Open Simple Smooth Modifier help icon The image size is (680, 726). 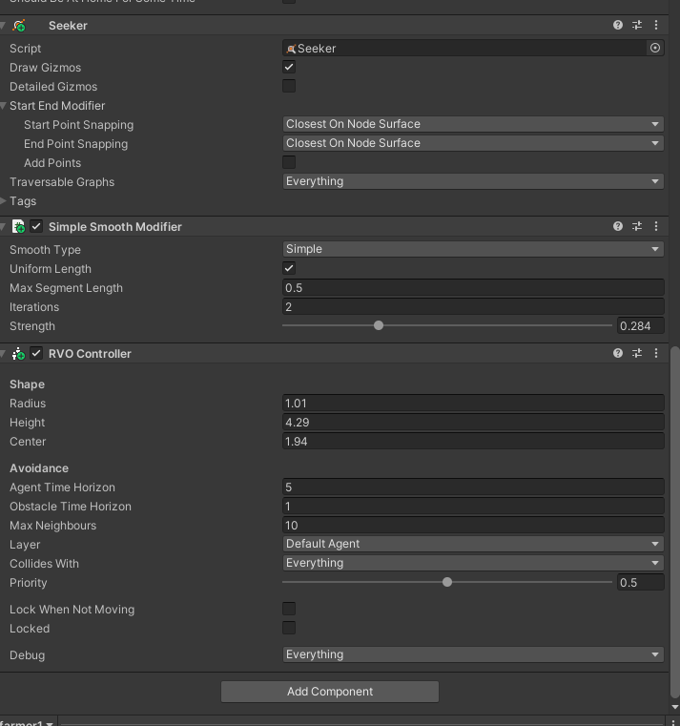(618, 227)
